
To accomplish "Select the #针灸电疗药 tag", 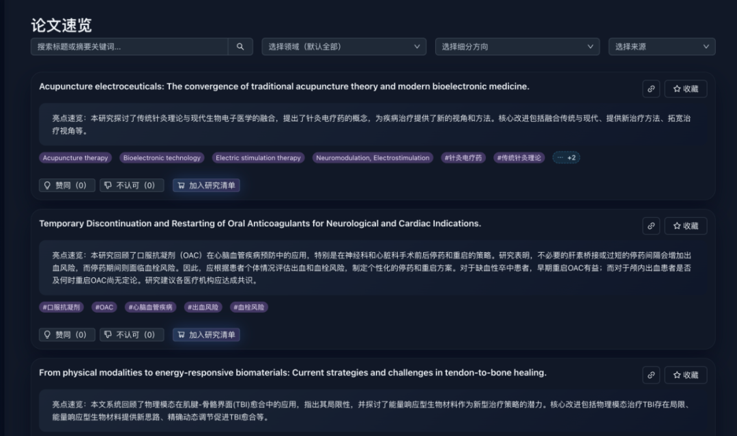I will tap(463, 157).
